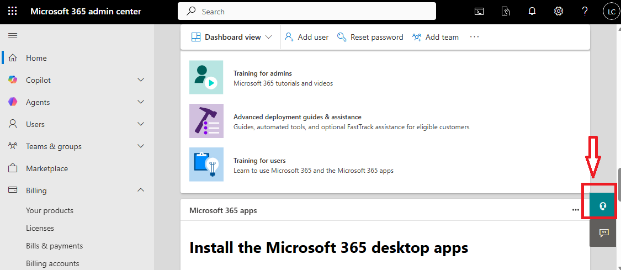Open the teal headset support button
The height and width of the screenshot is (270, 621).
603,205
